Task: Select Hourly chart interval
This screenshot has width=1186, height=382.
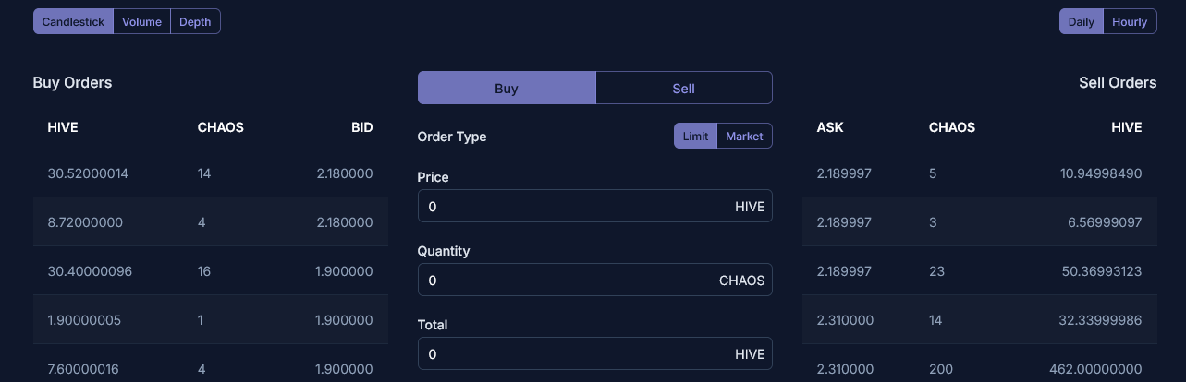Action: click(x=1130, y=22)
